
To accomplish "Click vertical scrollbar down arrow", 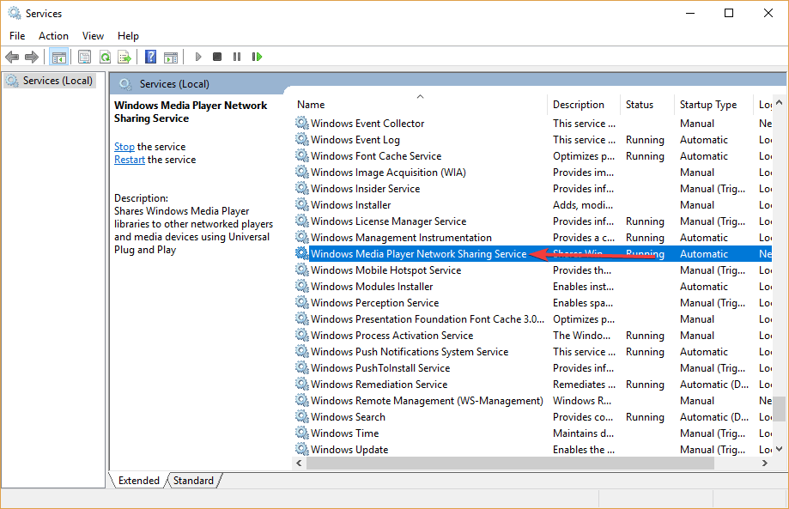I will coord(780,449).
